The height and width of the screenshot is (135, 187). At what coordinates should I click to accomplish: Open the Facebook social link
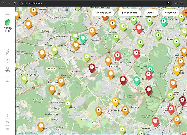point(7,116)
